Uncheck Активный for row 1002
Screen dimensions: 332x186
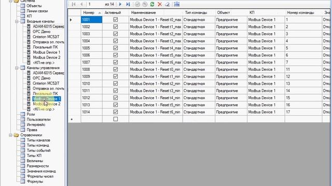coord(115,27)
